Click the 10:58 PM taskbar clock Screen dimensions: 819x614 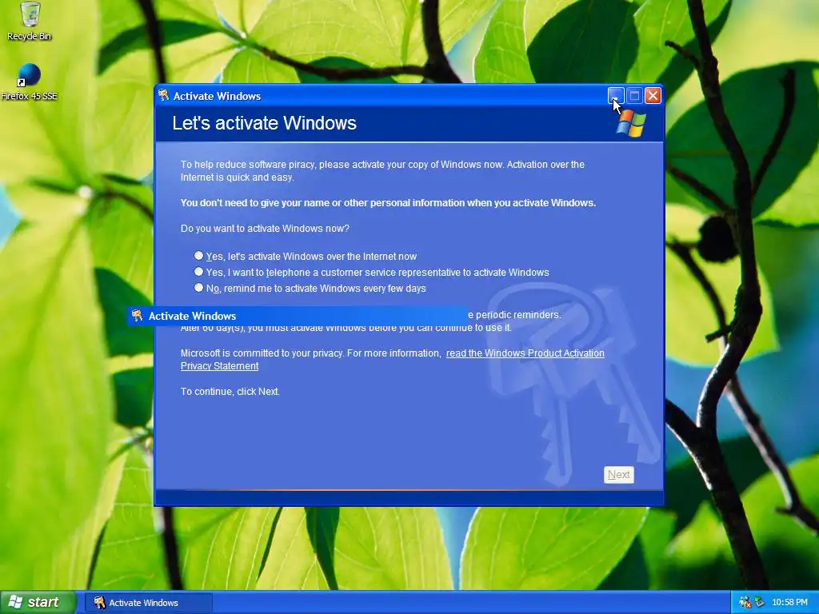coord(789,603)
